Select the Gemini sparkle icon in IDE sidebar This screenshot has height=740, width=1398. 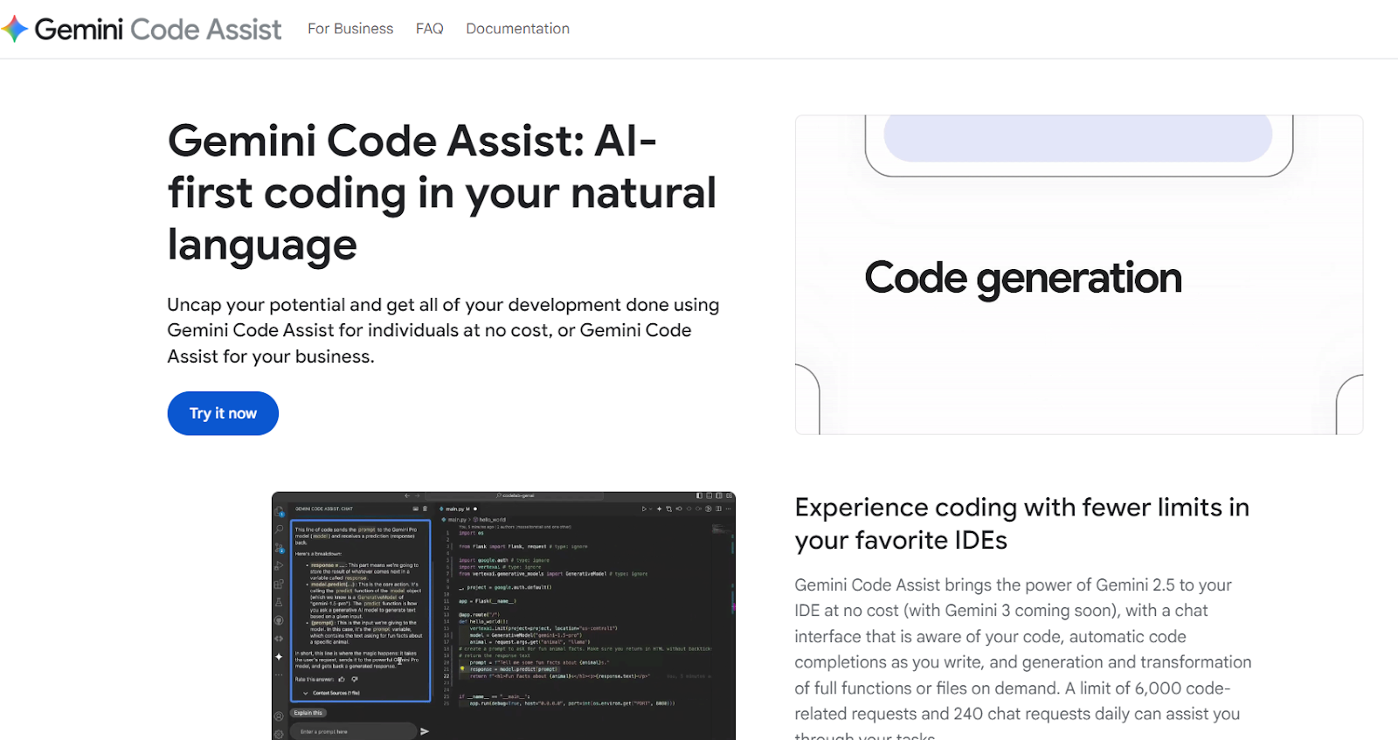tap(279, 657)
